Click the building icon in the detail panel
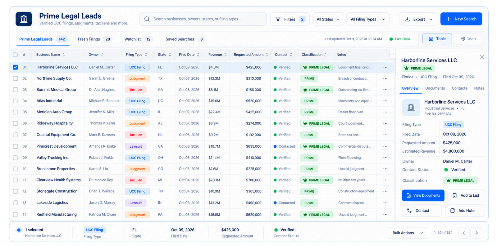497x246 pixels. click(x=411, y=107)
